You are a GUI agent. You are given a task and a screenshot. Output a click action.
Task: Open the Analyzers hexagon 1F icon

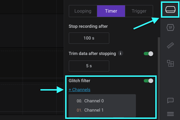pyautogui.click(x=170, y=27)
